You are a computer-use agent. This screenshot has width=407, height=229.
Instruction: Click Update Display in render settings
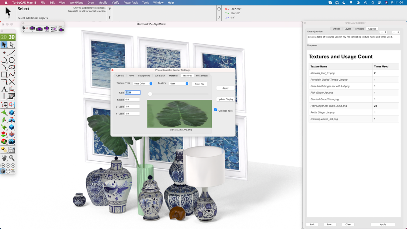(225, 99)
